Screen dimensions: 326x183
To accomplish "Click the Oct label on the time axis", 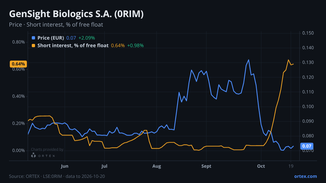I will (x=261, y=166).
